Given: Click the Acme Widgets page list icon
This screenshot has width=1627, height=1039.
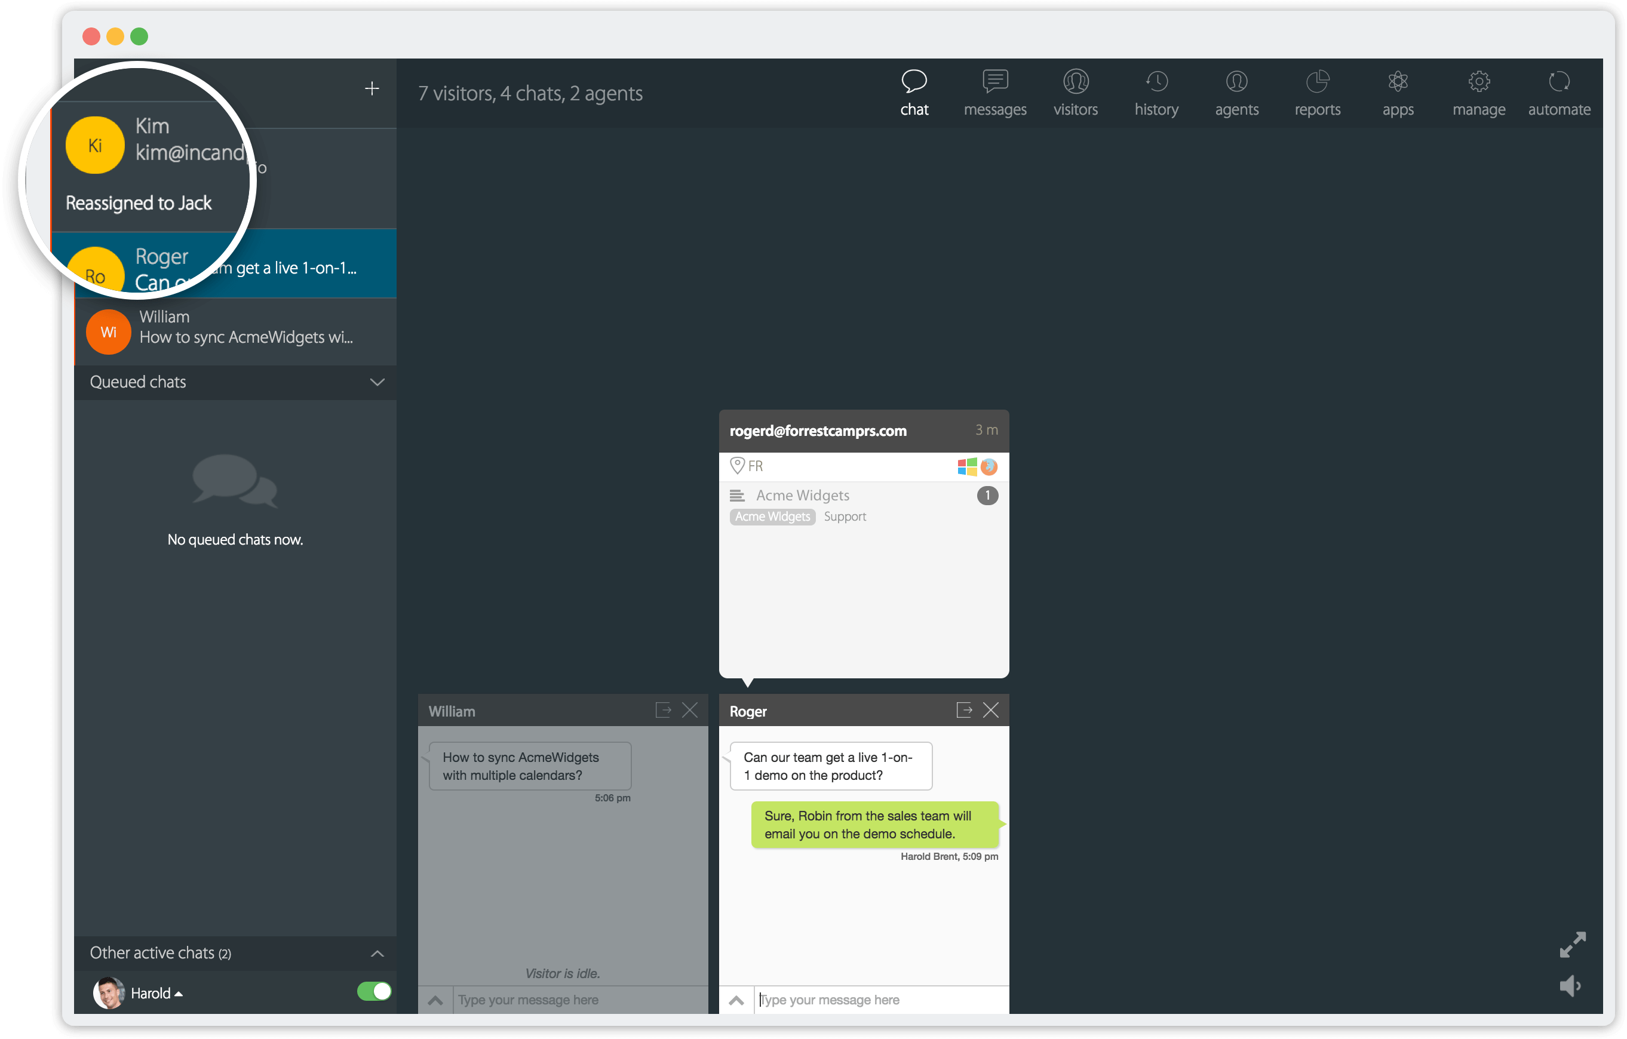Looking at the screenshot, I should [x=736, y=496].
